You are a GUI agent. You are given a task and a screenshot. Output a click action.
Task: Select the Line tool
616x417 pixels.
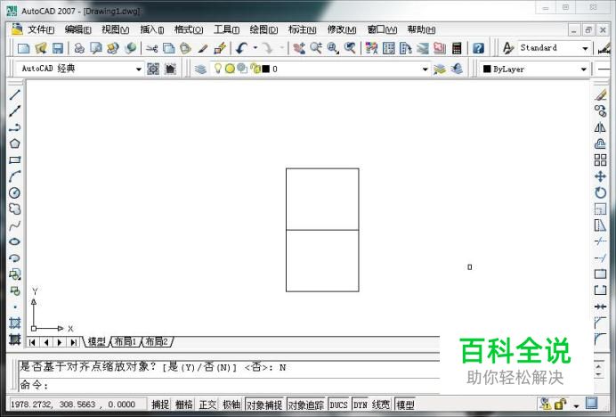coord(15,94)
